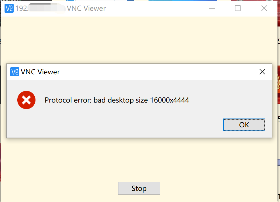Minimize the VNC Viewer connection window
The image size is (280, 202).
pyautogui.click(x=212, y=8)
